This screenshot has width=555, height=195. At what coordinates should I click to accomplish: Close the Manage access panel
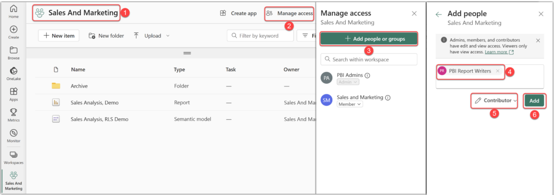click(x=415, y=14)
